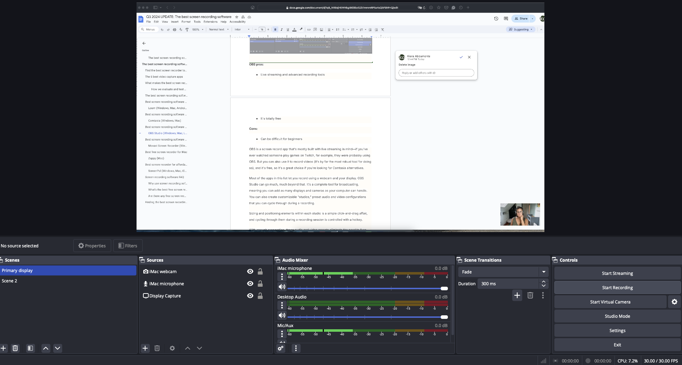This screenshot has width=682, height=365.
Task: Click Start Recording
Action: click(617, 287)
